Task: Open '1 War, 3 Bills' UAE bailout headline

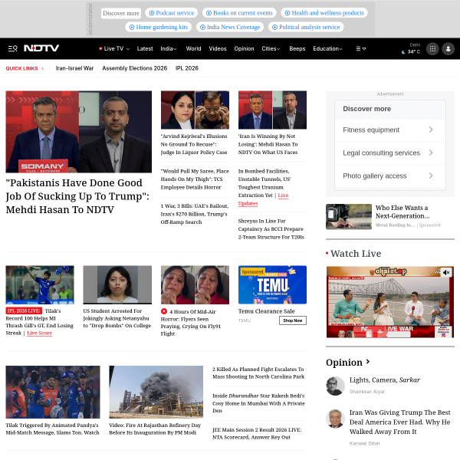Action: click(195, 214)
